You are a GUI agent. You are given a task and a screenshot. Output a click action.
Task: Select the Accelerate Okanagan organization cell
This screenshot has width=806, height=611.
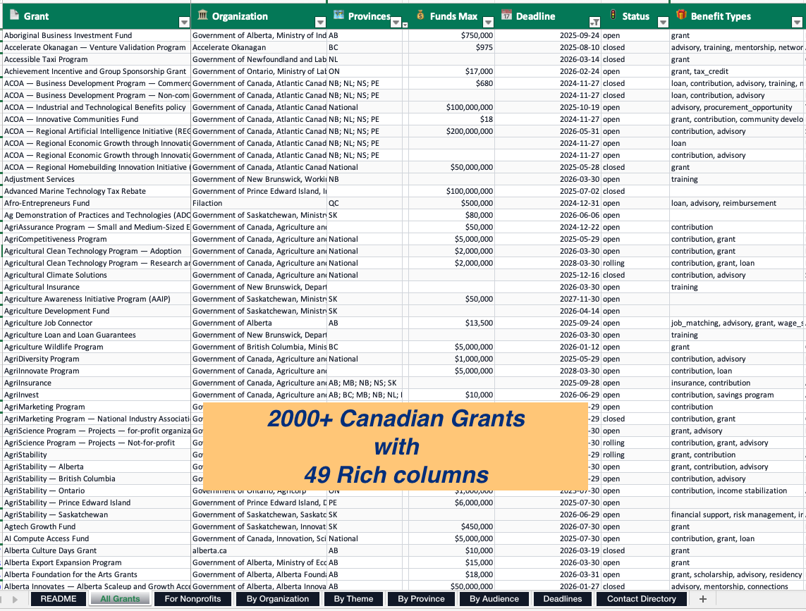tap(259, 48)
